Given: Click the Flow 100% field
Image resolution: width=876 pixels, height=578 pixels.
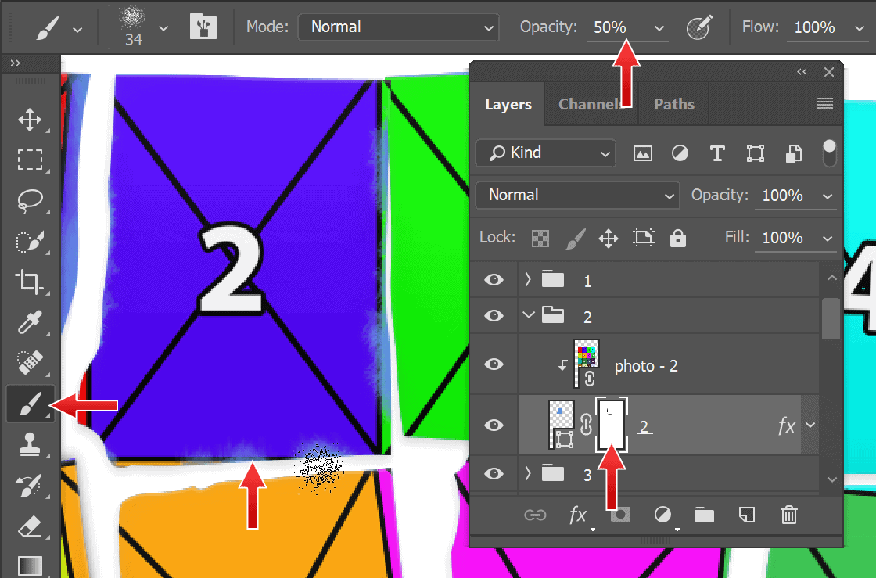Looking at the screenshot, I should tap(814, 27).
